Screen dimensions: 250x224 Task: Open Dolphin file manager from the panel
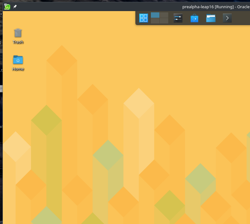point(211,18)
